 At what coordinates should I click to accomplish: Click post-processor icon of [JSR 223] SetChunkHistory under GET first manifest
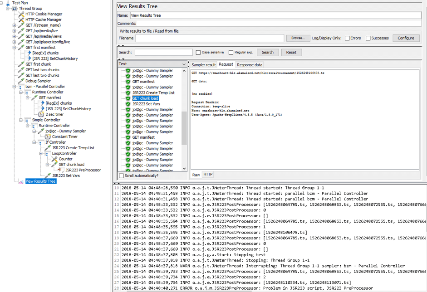point(29,58)
